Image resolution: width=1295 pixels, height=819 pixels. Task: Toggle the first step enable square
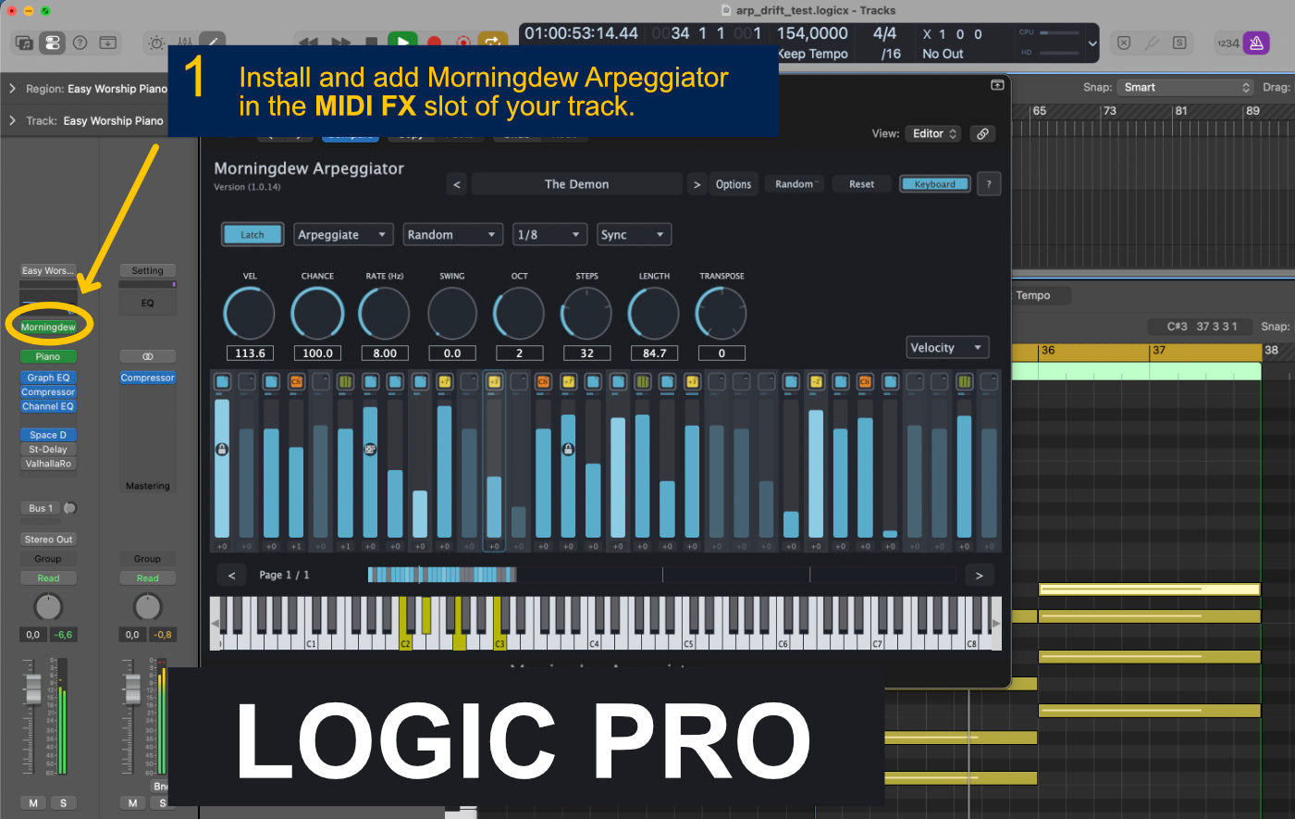coord(222,381)
